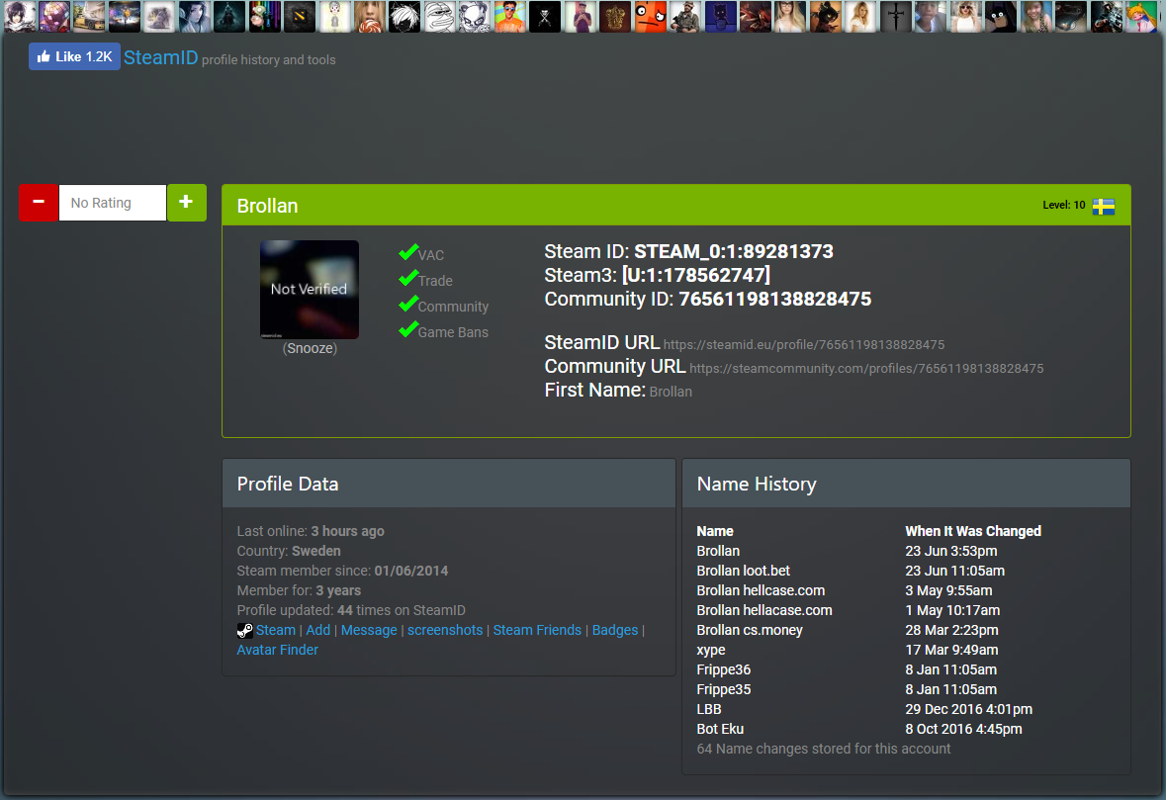Image resolution: width=1166 pixels, height=800 pixels.
Task: Click the Steam logo icon in Profile Data
Action: 244,631
